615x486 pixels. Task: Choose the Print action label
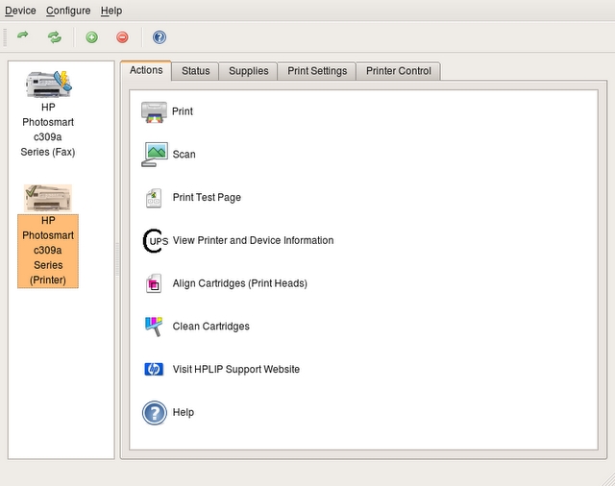183,111
